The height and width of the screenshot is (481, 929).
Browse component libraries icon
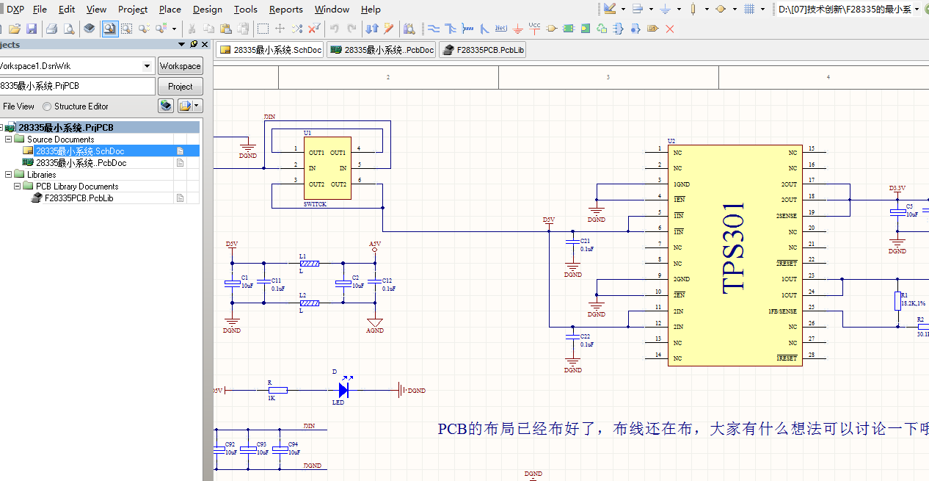[408, 29]
